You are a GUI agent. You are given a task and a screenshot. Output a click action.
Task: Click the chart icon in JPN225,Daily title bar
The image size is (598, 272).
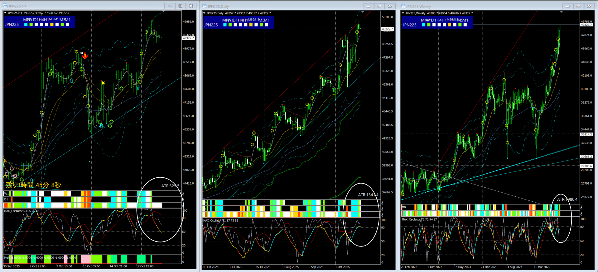(204, 6)
